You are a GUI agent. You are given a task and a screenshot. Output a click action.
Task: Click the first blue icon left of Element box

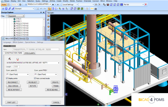(3, 9)
